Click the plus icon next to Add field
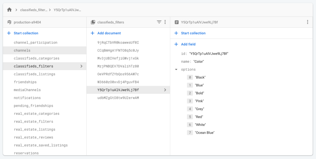This screenshot has height=159, width=316. (x=176, y=44)
